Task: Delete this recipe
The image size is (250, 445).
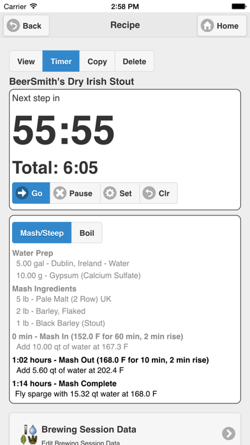Action: (x=135, y=61)
